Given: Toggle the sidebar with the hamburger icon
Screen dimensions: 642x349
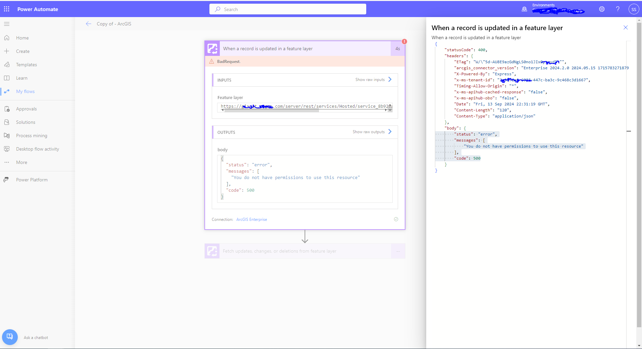Looking at the screenshot, I should coord(7,24).
